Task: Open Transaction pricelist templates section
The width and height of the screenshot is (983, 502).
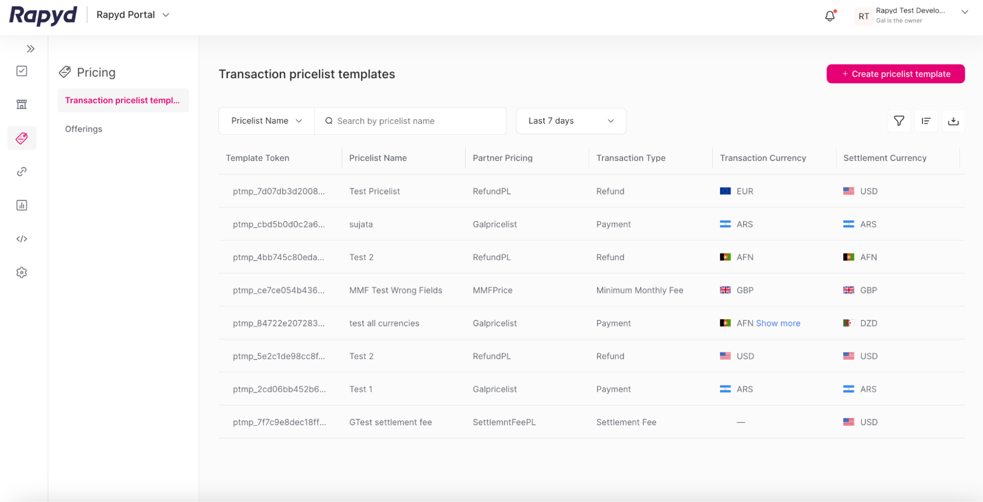Action: (123, 100)
